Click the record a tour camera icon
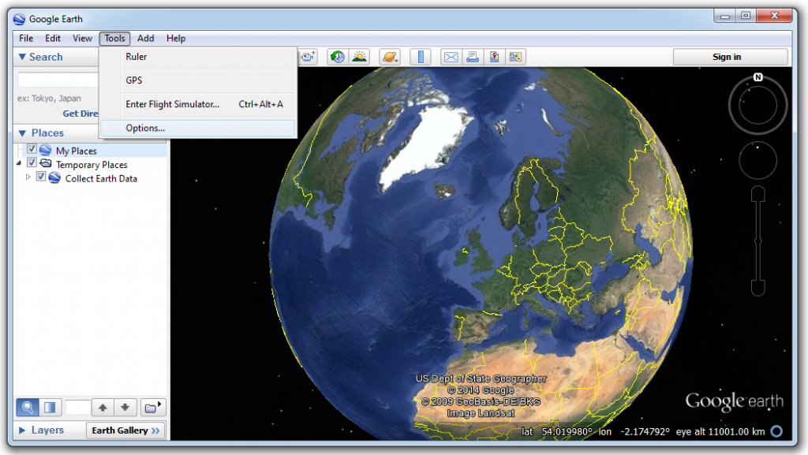808x455 pixels. click(309, 57)
